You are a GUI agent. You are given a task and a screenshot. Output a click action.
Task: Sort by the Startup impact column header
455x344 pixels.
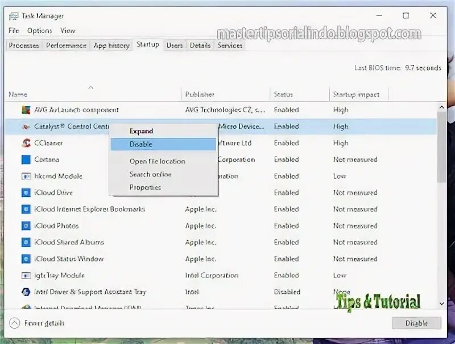point(359,94)
